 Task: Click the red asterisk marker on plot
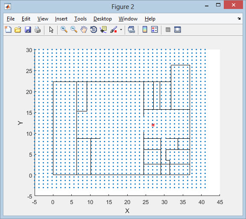(x=153, y=125)
